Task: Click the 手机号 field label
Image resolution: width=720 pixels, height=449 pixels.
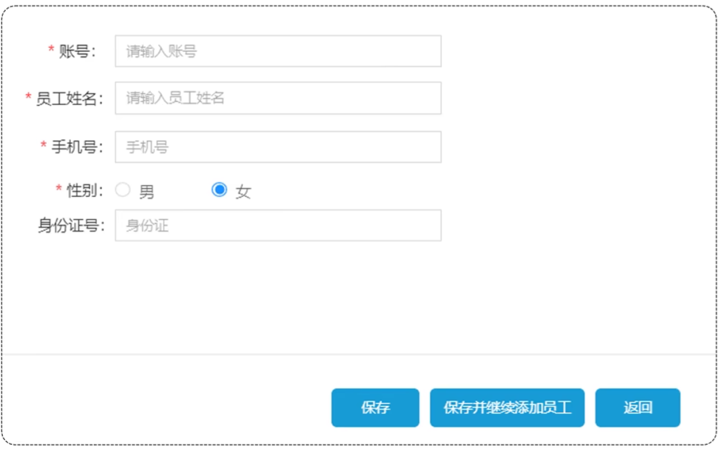Action: [x=77, y=148]
